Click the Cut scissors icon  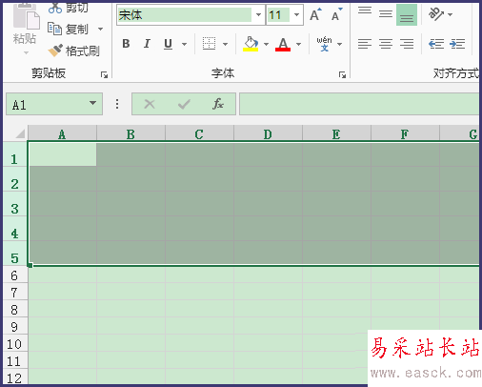pyautogui.click(x=55, y=8)
